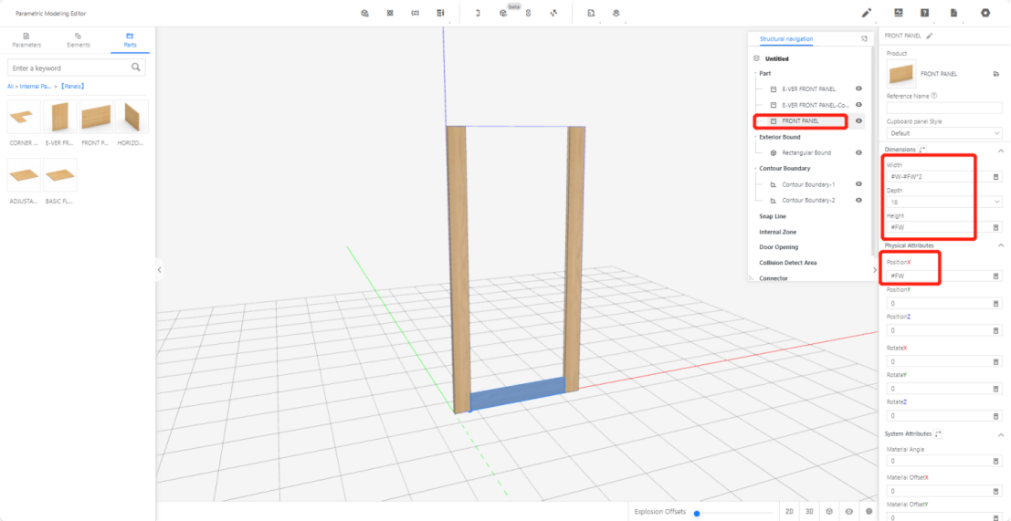Screen dimensions: 1011x521
Task: Click the pop-out icon in Structural navigation
Action: (x=864, y=39)
